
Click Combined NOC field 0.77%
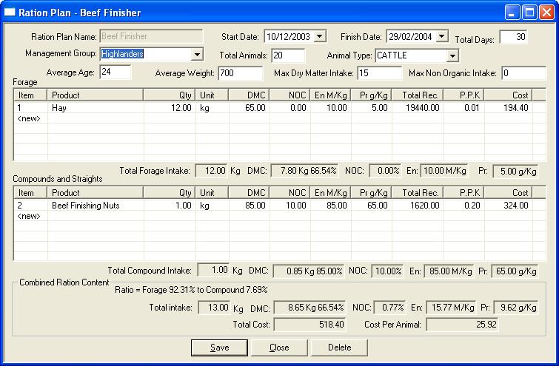coord(389,308)
